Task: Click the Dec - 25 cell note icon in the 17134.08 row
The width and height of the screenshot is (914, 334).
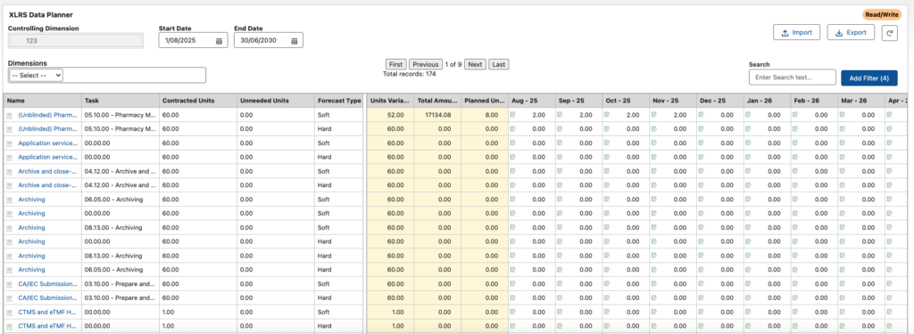Action: pos(702,115)
